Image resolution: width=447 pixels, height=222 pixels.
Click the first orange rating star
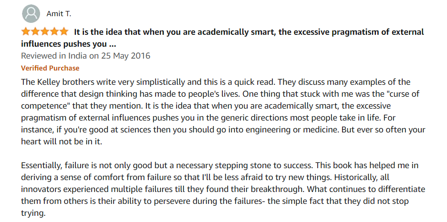[26, 31]
